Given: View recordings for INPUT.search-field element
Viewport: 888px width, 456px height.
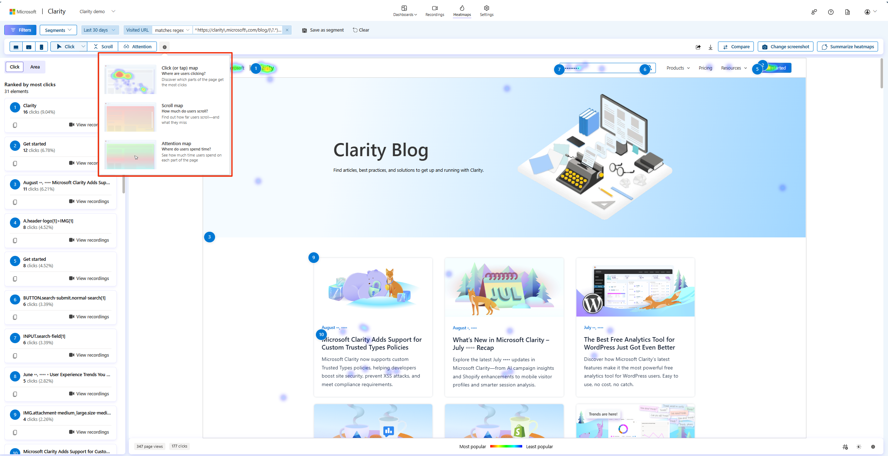Looking at the screenshot, I should point(89,355).
